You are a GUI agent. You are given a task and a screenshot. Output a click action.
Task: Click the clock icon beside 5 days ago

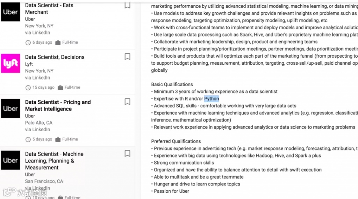28,140
